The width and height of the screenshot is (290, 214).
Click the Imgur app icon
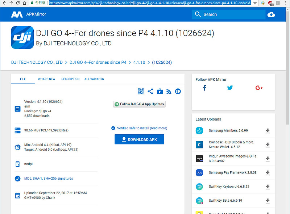click(199, 159)
